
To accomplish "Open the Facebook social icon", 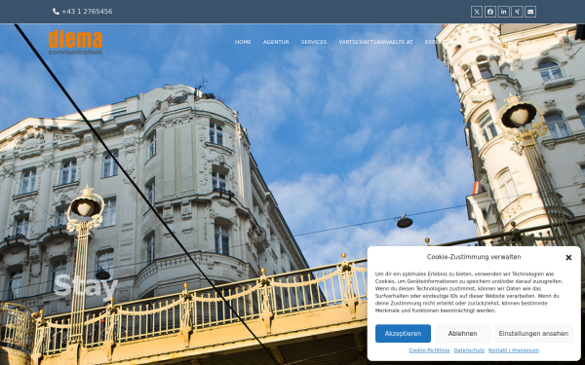I will 489,12.
